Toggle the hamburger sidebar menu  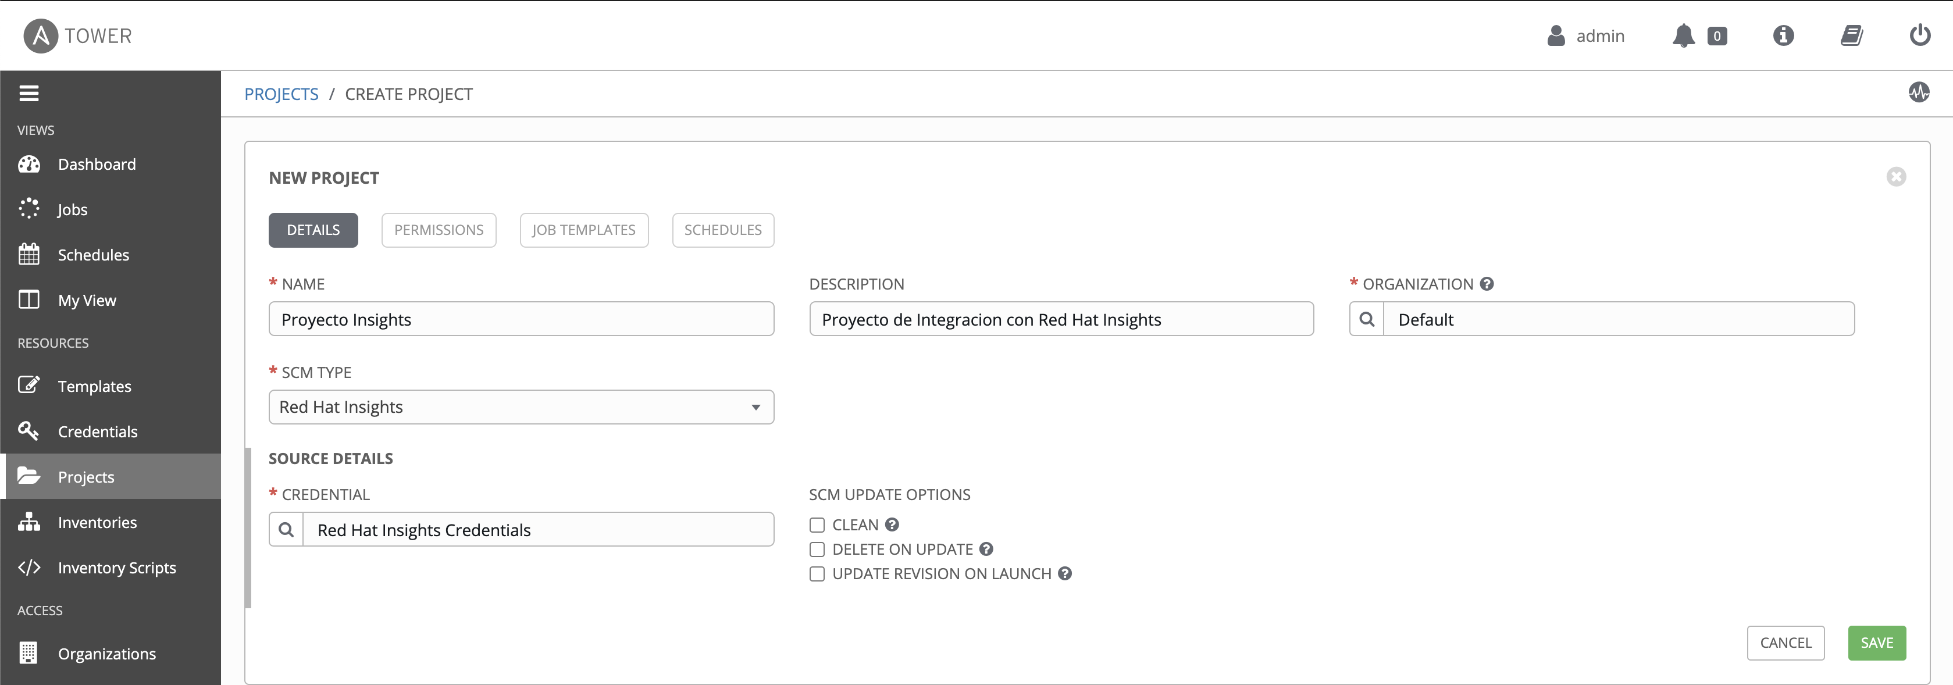pos(29,93)
